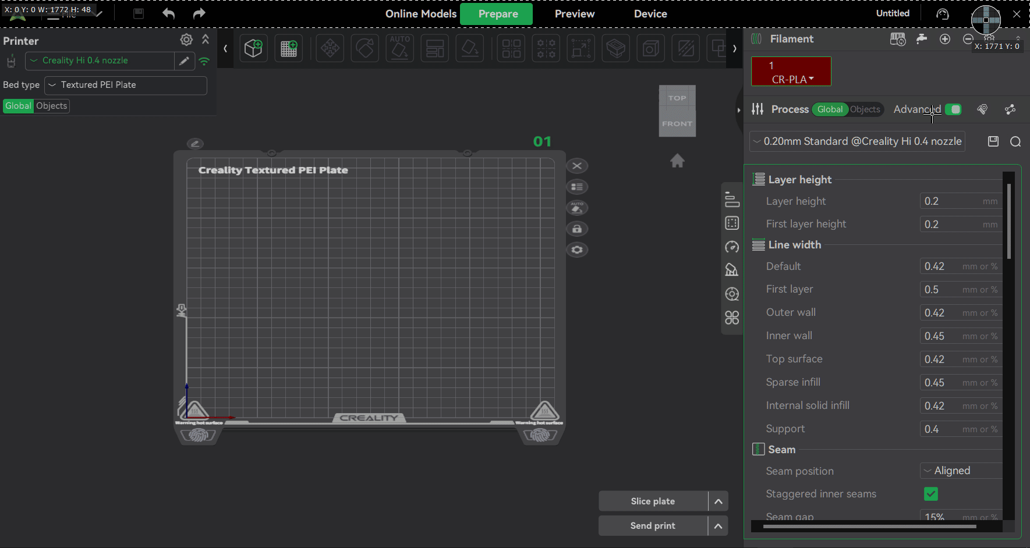Toggle Staggered inner seams checkbox
The width and height of the screenshot is (1030, 548).
pos(931,494)
